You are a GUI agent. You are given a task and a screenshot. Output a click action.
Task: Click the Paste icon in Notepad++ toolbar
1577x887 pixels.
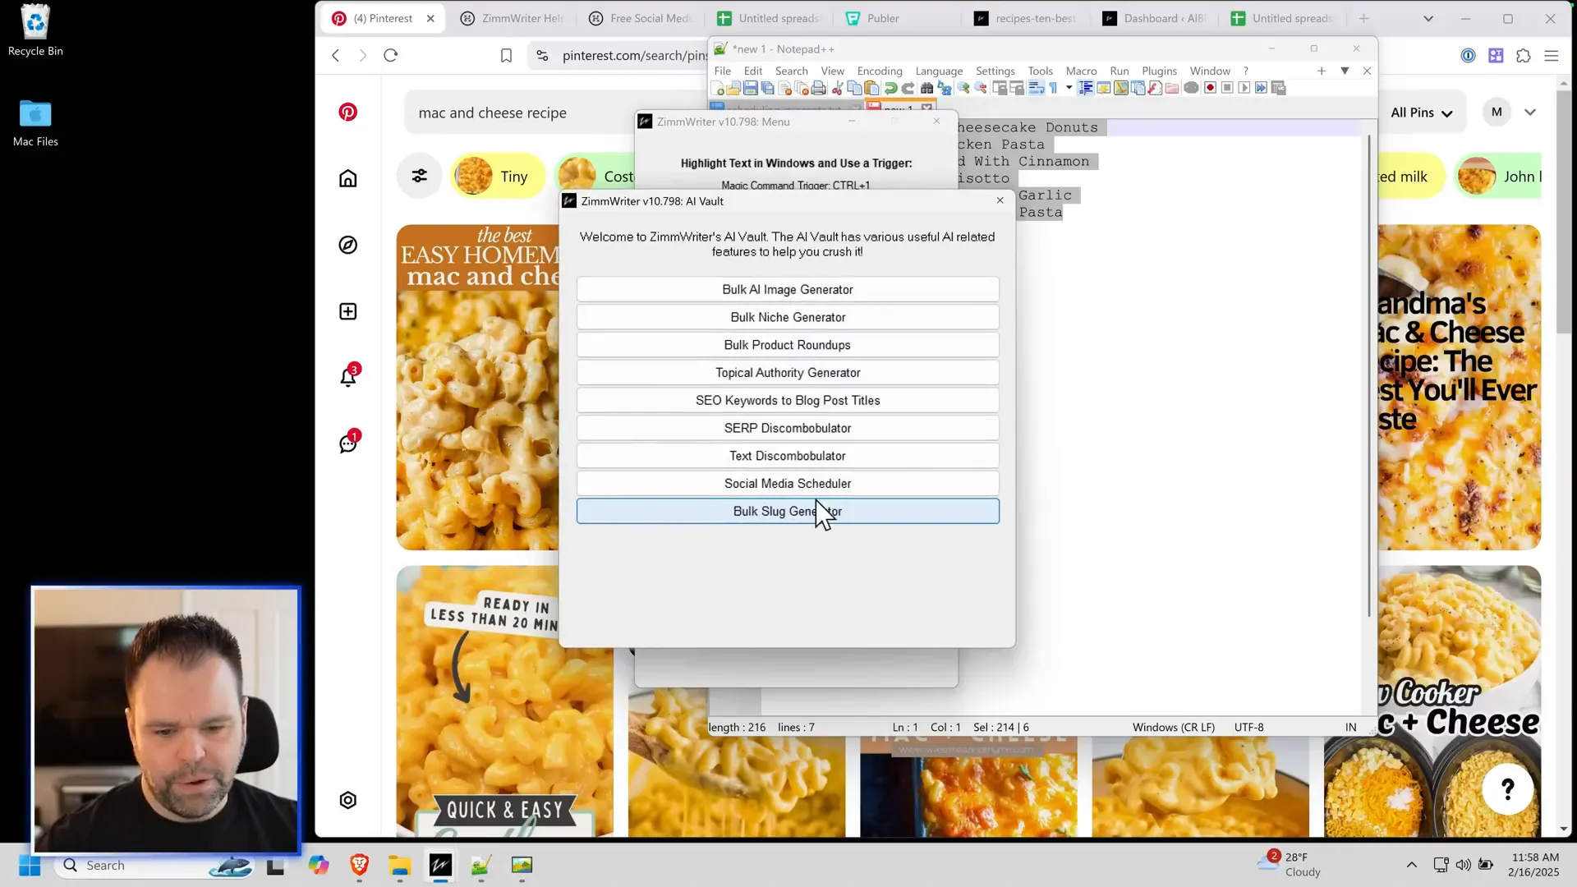871,88
